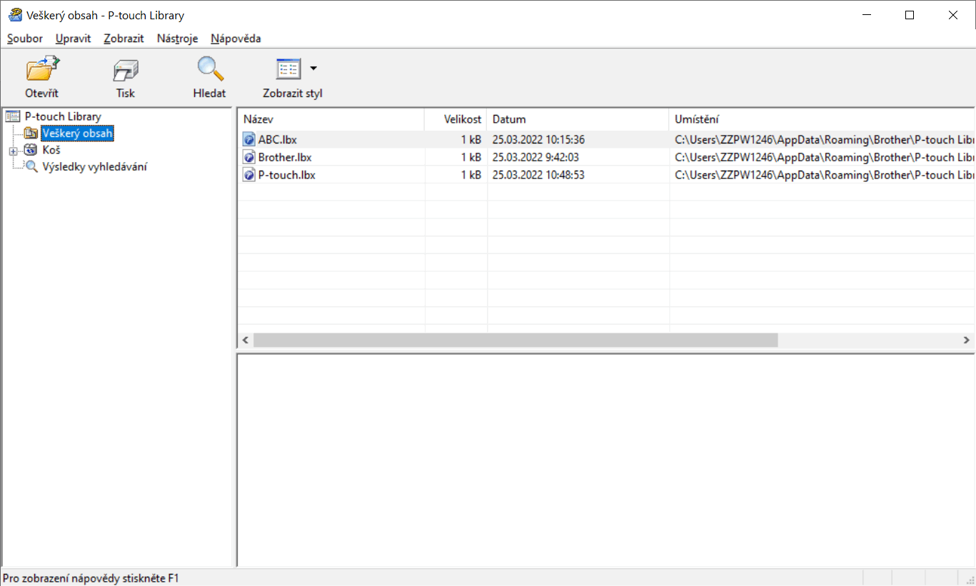976x586 pixels.
Task: Click horizontal scrollbar left arrow
Action: 245,340
